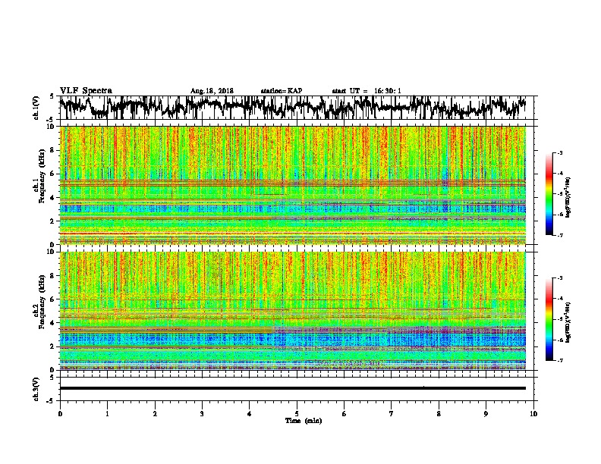Click the time axis tick label "5"
This screenshot has height=464, width=601.
coord(297,414)
